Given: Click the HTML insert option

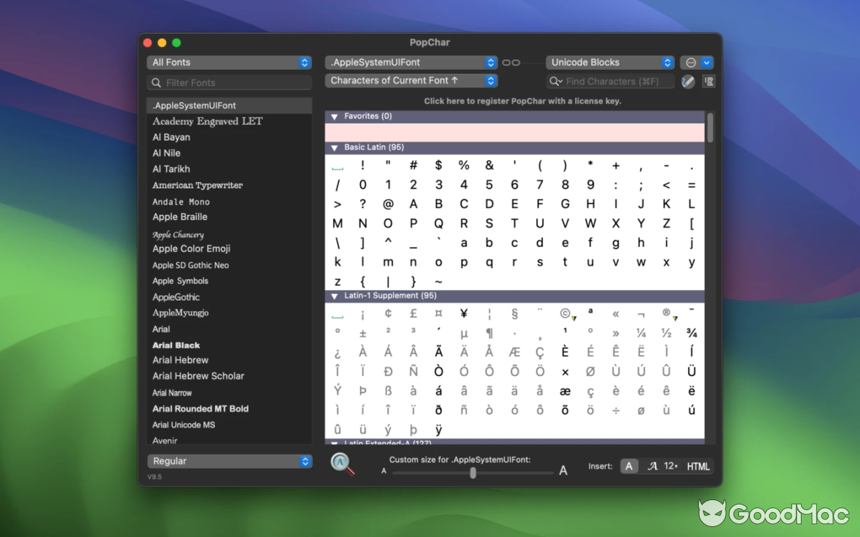Looking at the screenshot, I should [698, 466].
